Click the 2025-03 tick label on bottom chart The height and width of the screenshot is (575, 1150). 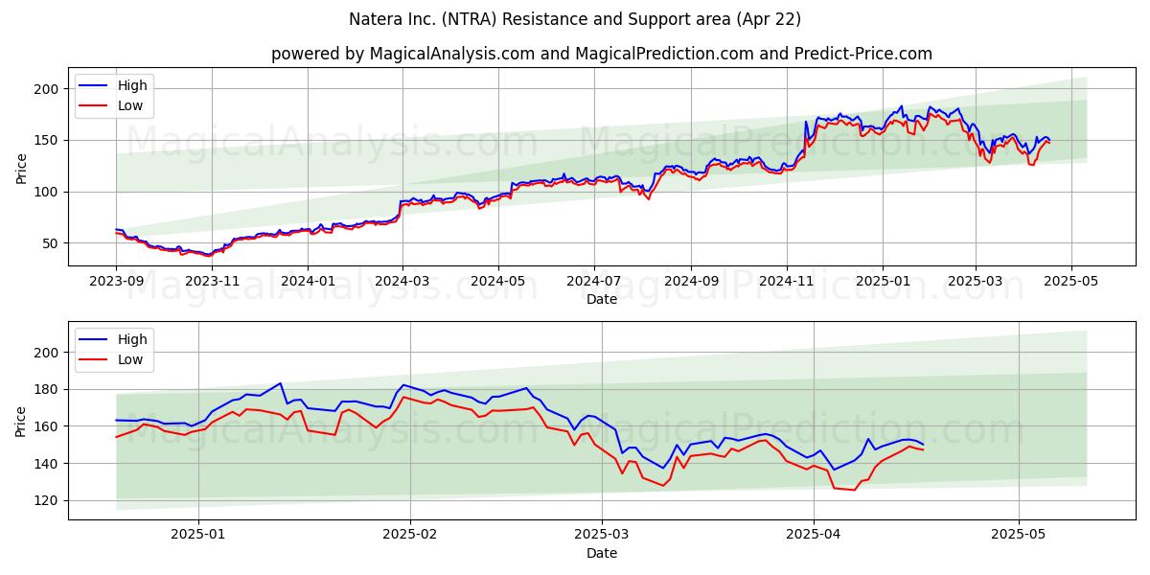[601, 537]
